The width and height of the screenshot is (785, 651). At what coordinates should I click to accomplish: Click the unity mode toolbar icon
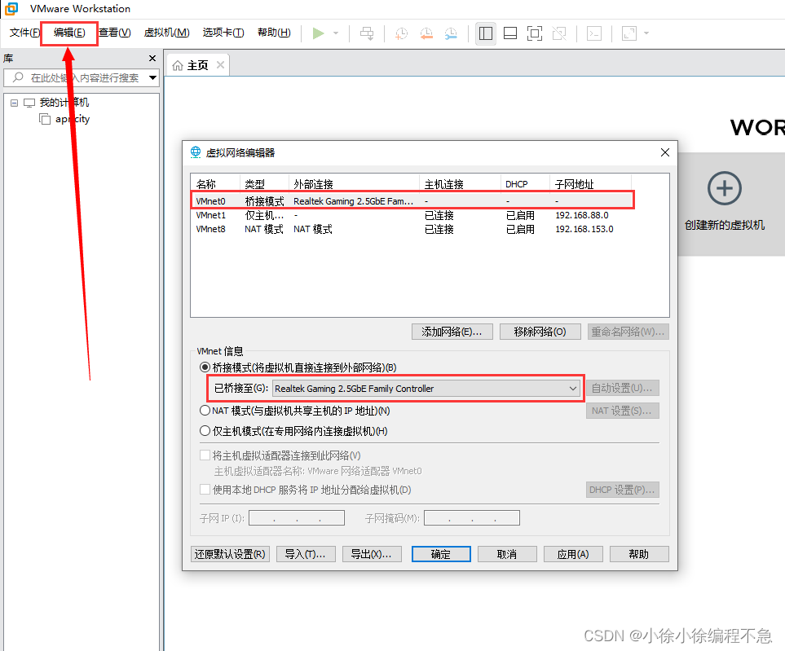[x=559, y=33]
